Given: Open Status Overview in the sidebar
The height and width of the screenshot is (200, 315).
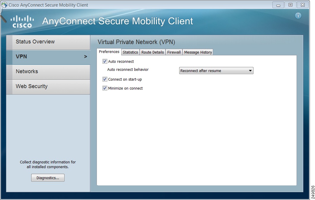Looking at the screenshot, I should pyautogui.click(x=48, y=42).
